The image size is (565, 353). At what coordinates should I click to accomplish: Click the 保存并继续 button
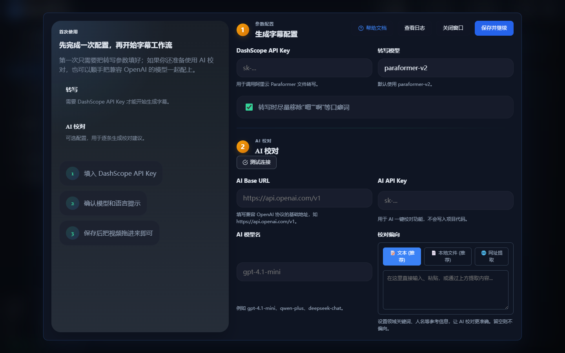(x=494, y=28)
